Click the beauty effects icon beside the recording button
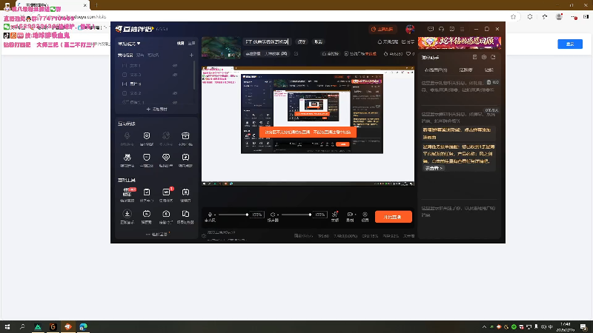This screenshot has width=593, height=333. pyautogui.click(x=335, y=215)
